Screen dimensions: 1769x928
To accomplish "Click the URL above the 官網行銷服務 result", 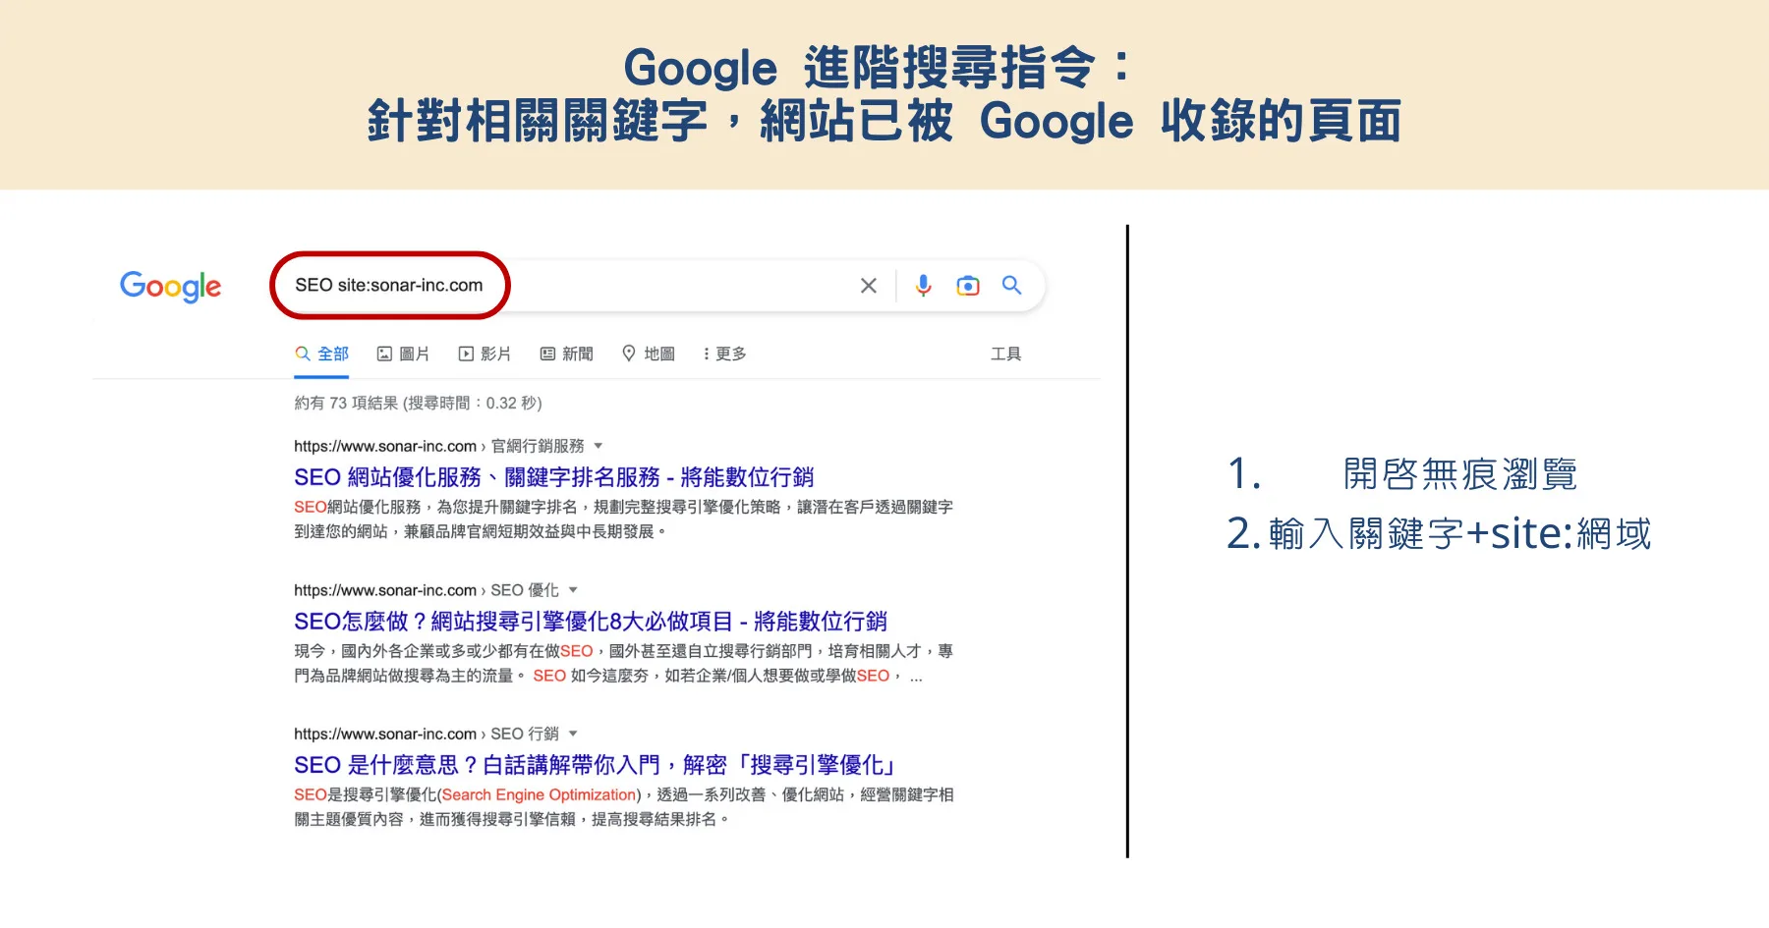I will tap(385, 446).
